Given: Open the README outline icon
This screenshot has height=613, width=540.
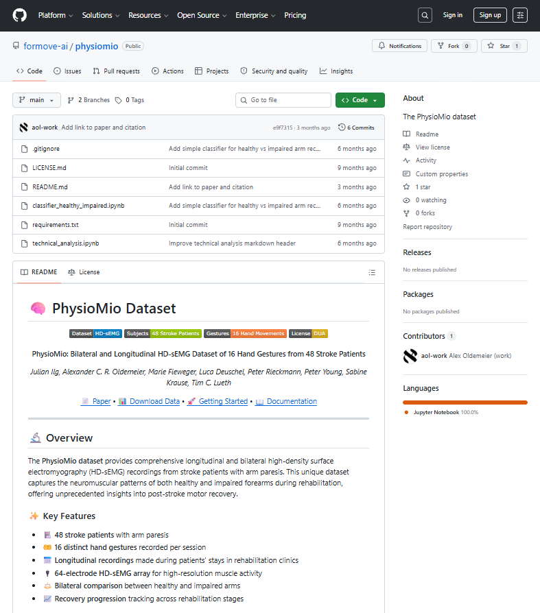Looking at the screenshot, I should coord(372,272).
